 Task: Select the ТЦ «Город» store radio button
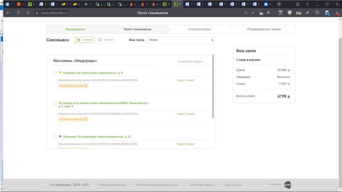click(x=55, y=103)
